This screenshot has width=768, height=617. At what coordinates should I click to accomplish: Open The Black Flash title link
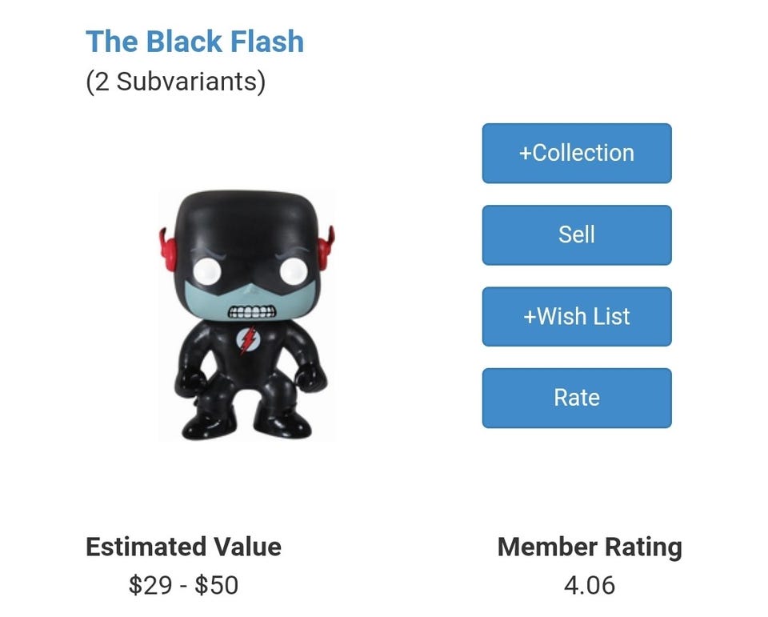click(194, 42)
